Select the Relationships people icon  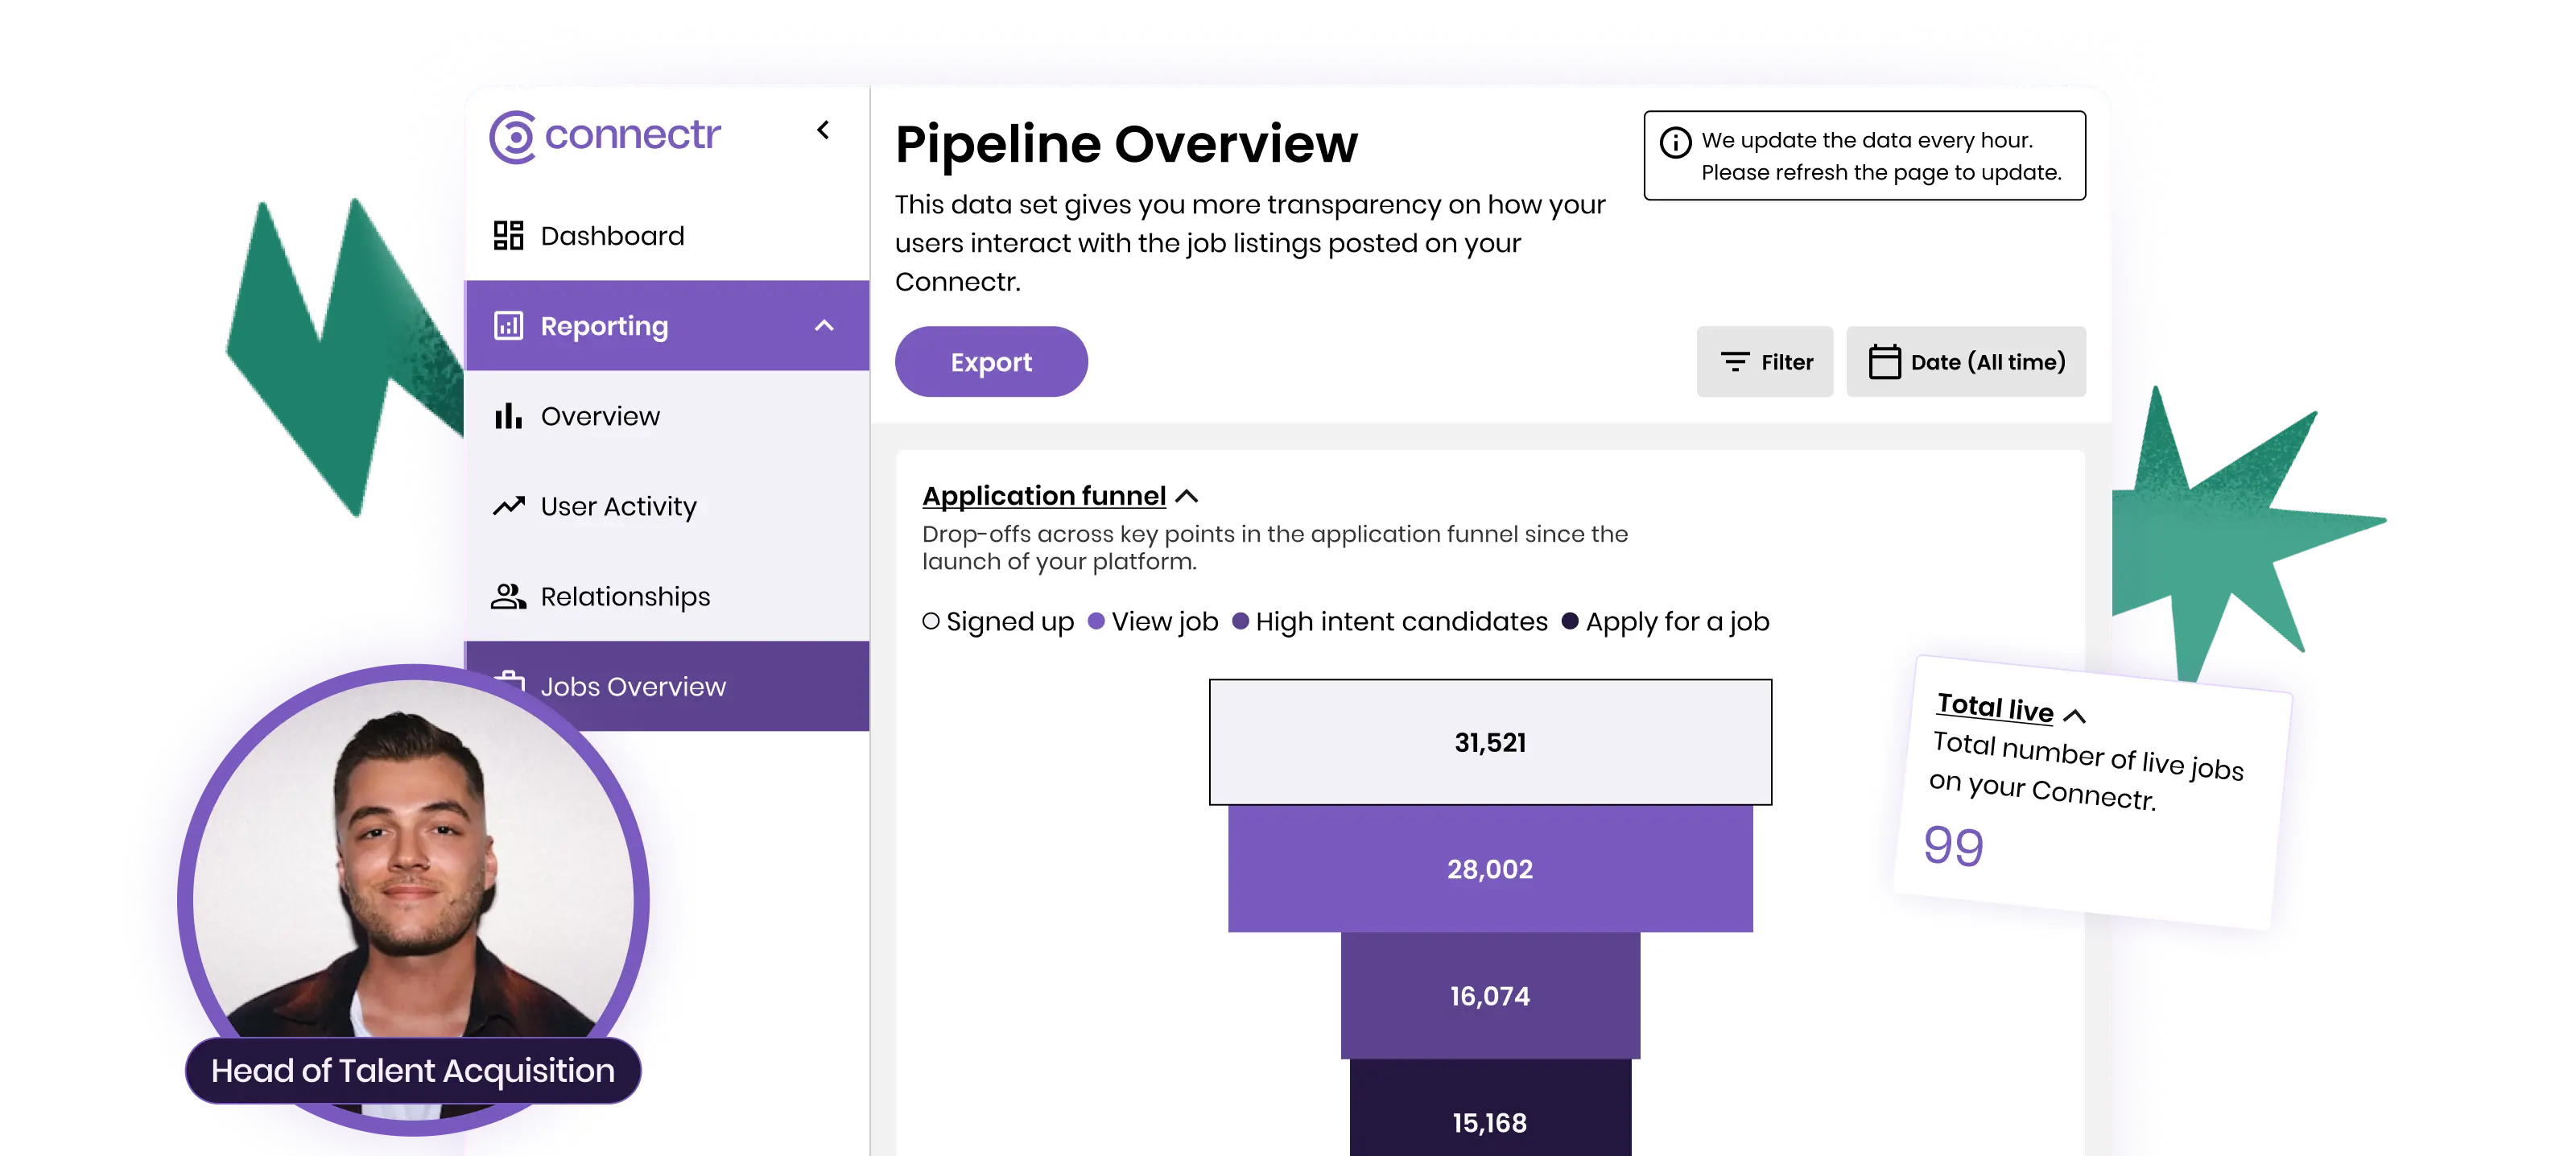(x=508, y=596)
